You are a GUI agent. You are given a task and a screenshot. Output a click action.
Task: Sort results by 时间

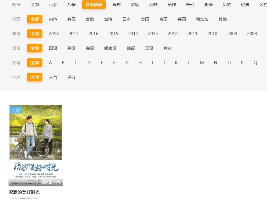[35, 77]
